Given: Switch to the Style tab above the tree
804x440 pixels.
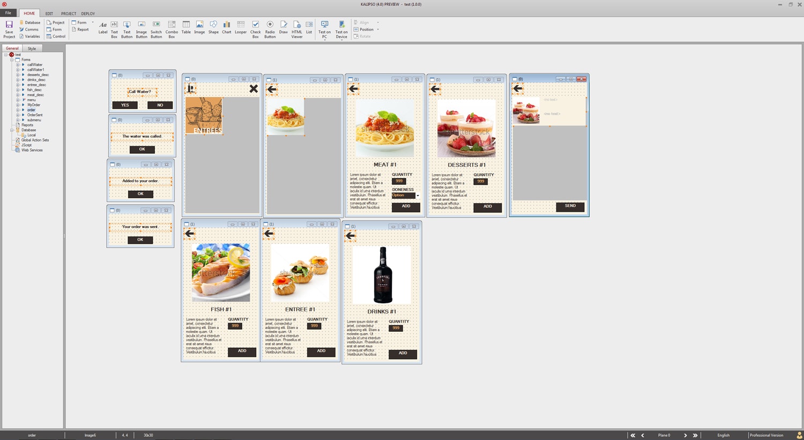Looking at the screenshot, I should (32, 48).
